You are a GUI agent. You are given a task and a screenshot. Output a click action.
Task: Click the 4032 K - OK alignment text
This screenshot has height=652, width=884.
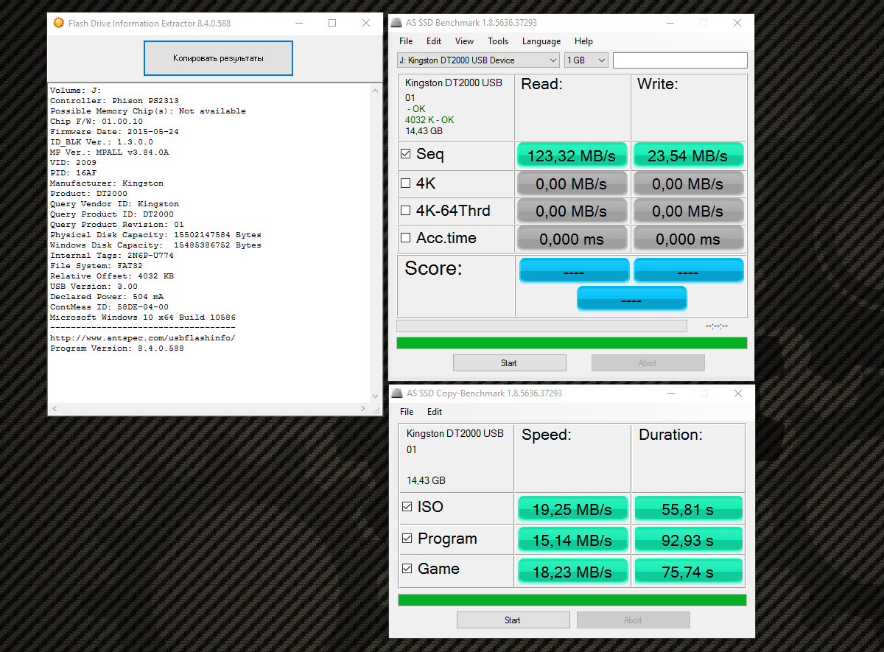[x=429, y=120]
